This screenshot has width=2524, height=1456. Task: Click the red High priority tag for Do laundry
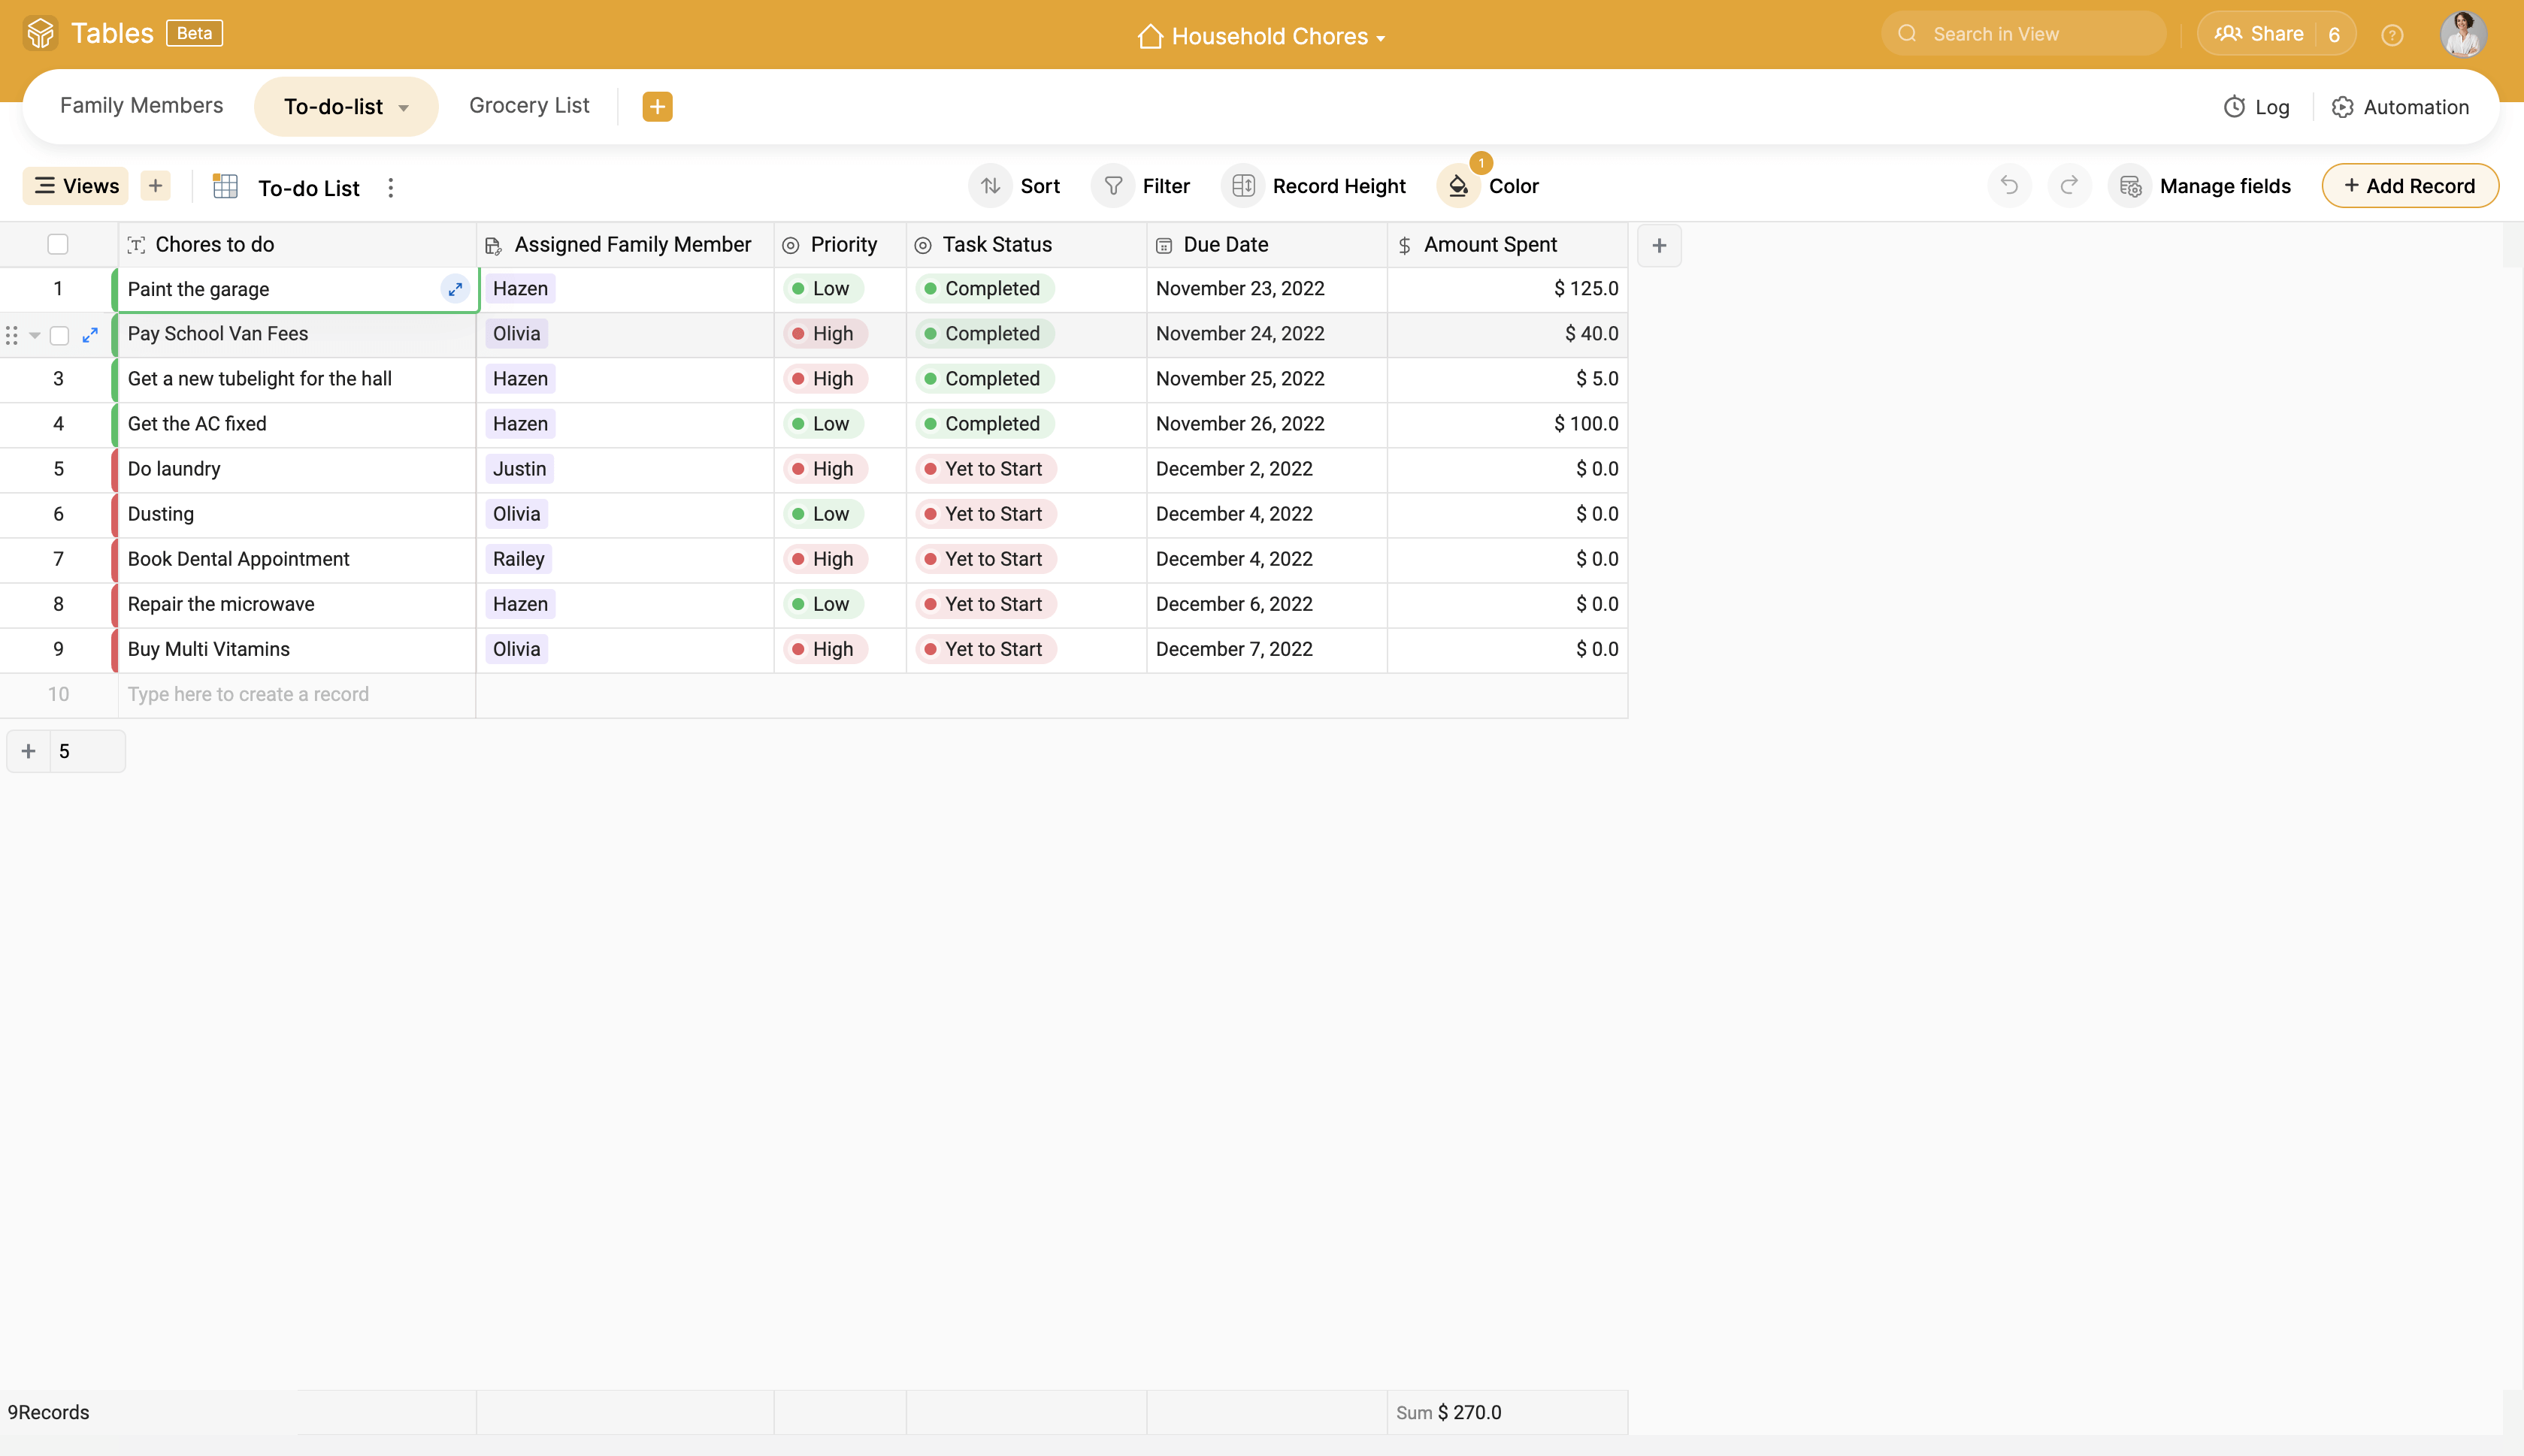tap(825, 469)
